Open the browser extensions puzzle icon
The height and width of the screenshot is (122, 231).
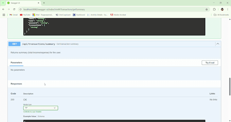point(214,9)
